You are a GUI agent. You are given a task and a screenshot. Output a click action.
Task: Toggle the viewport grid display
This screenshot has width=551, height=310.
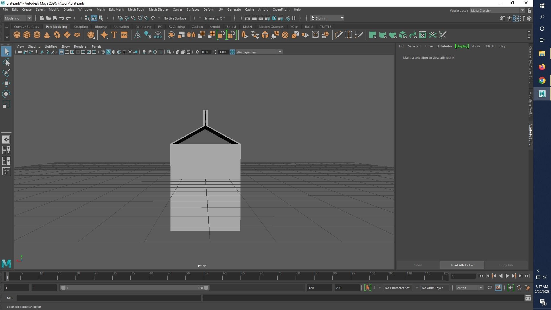(x=61, y=52)
